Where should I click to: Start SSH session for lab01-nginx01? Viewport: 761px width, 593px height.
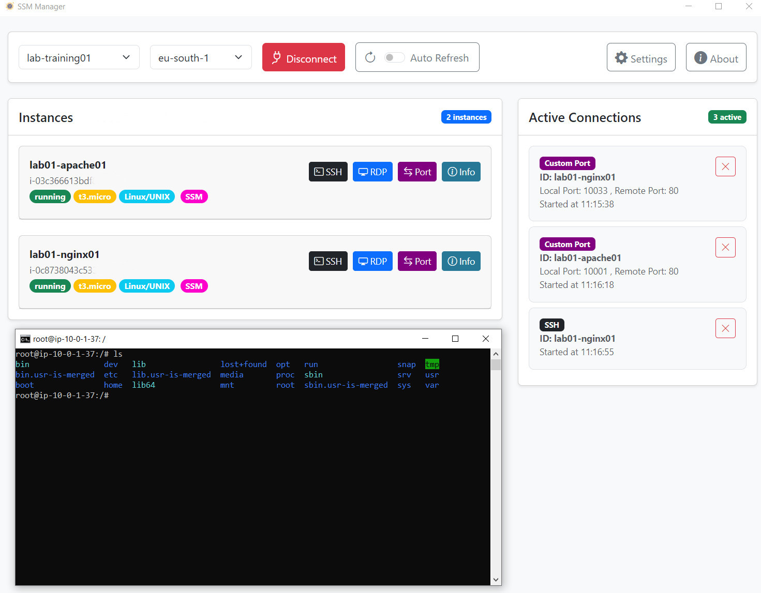[x=328, y=261]
